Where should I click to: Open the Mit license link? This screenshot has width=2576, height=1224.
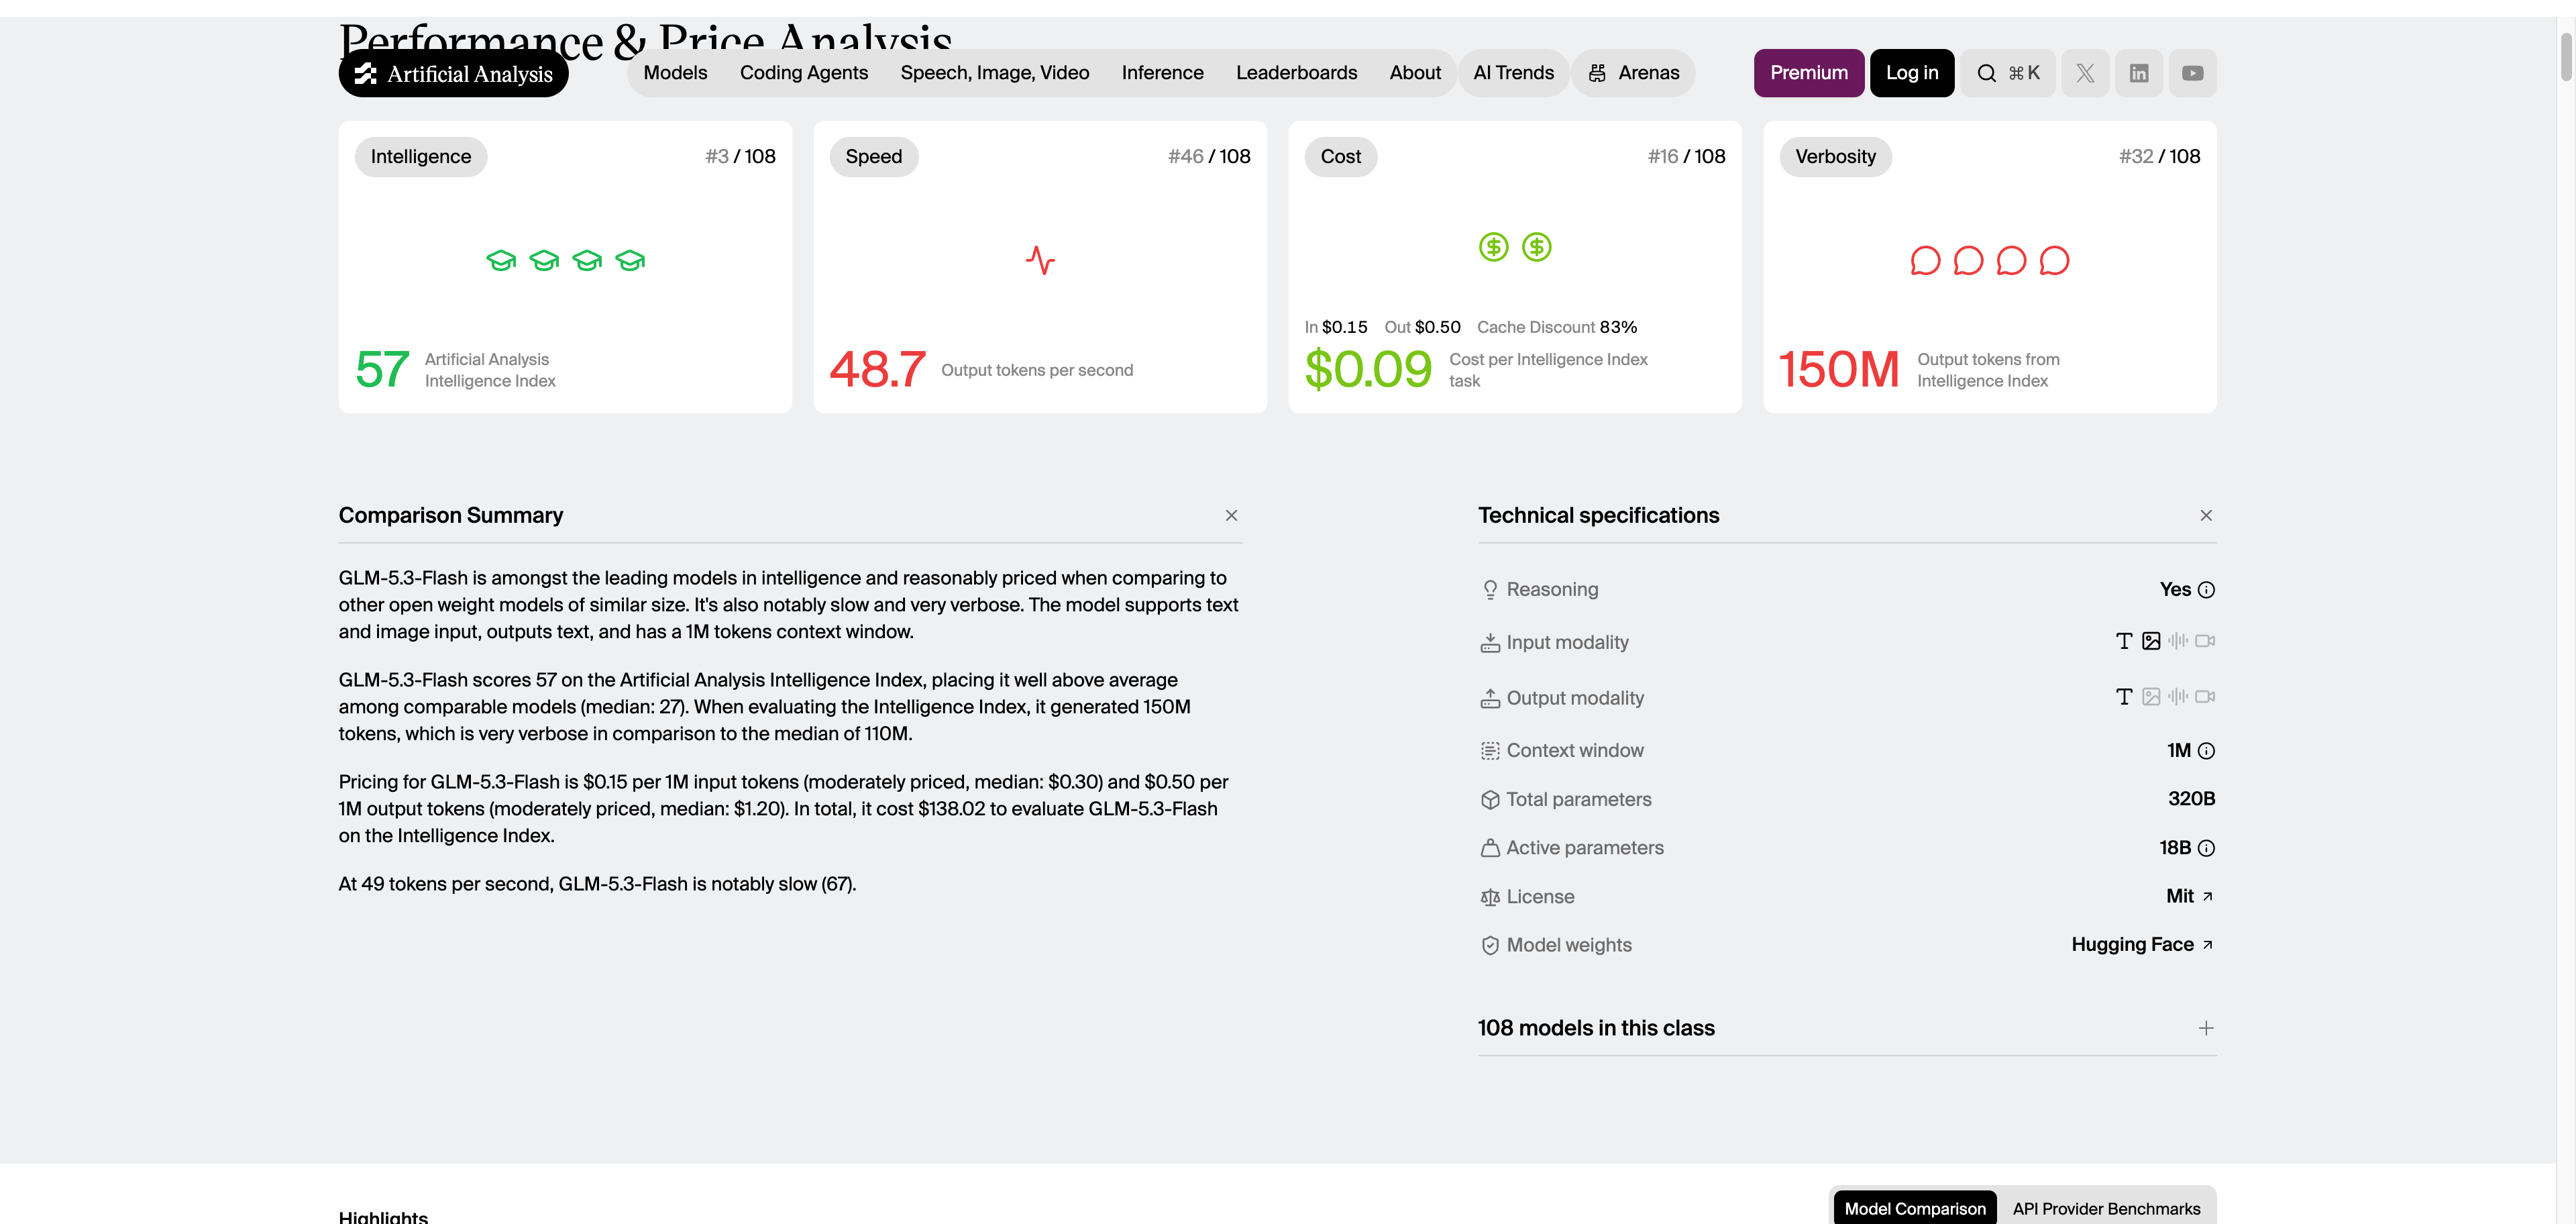tap(2189, 897)
